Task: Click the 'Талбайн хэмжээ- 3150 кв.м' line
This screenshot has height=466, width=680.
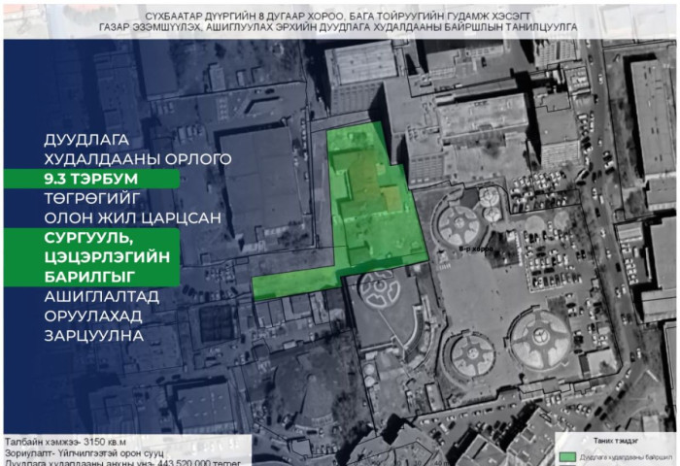Action: 65,442
